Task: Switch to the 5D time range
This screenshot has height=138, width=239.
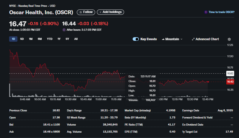Action: pyautogui.click(x=22, y=39)
